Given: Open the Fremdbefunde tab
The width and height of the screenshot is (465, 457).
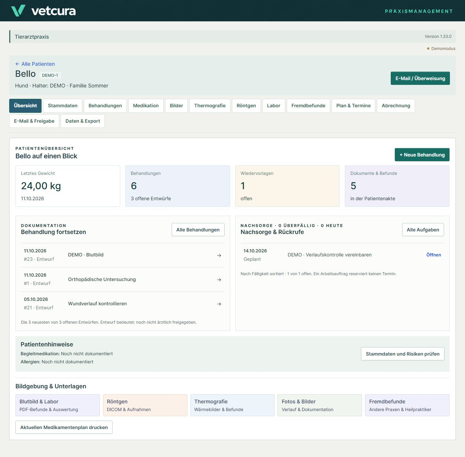Looking at the screenshot, I should [x=308, y=105].
